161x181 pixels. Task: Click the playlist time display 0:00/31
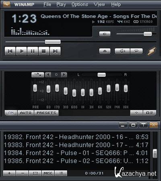pos(94,173)
